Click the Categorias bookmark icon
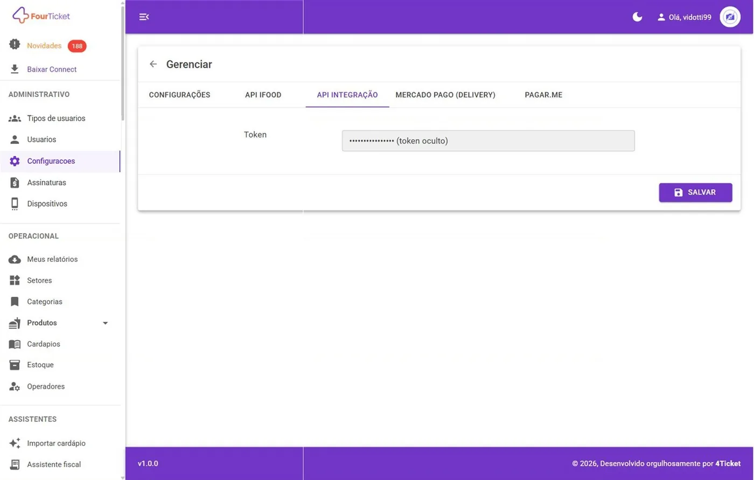754x480 pixels. point(15,302)
